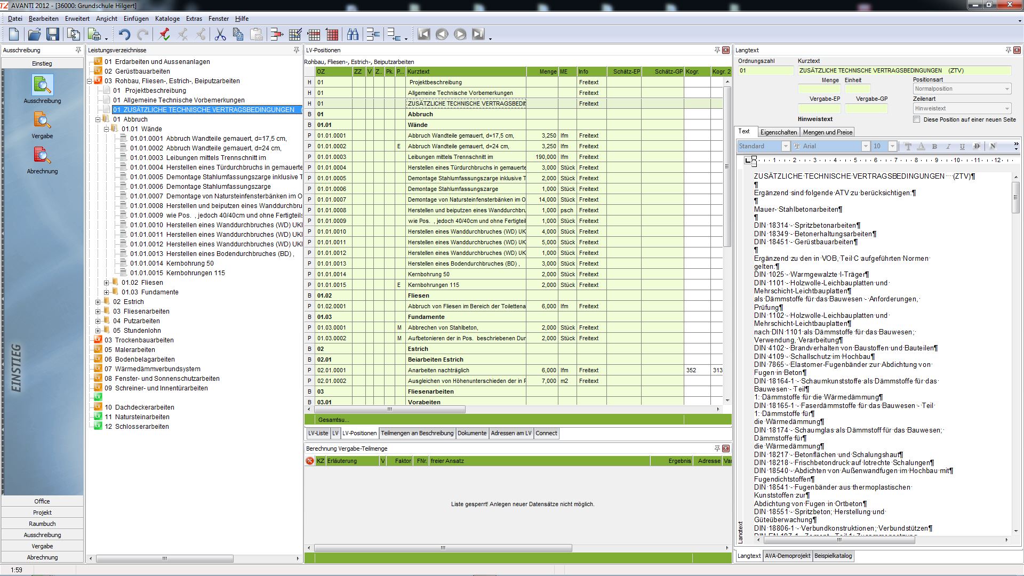
Task: Open the Kataloge menu
Action: click(167, 19)
